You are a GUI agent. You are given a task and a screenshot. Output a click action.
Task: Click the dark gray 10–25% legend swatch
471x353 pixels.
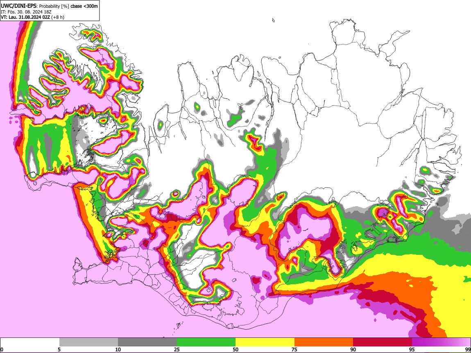(147, 342)
